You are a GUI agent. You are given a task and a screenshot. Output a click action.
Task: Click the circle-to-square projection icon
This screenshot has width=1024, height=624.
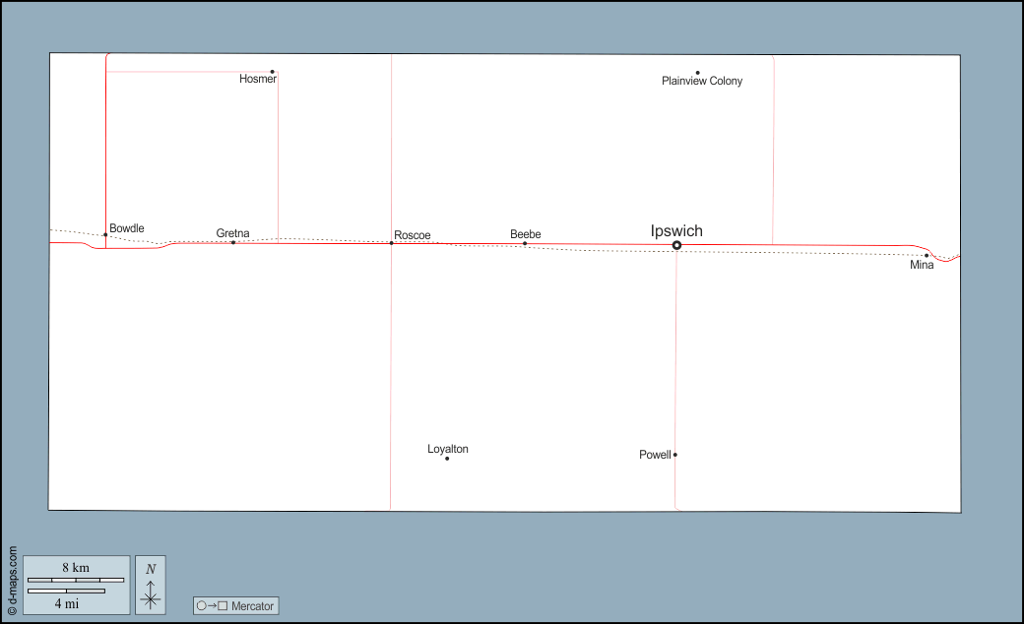(213, 606)
